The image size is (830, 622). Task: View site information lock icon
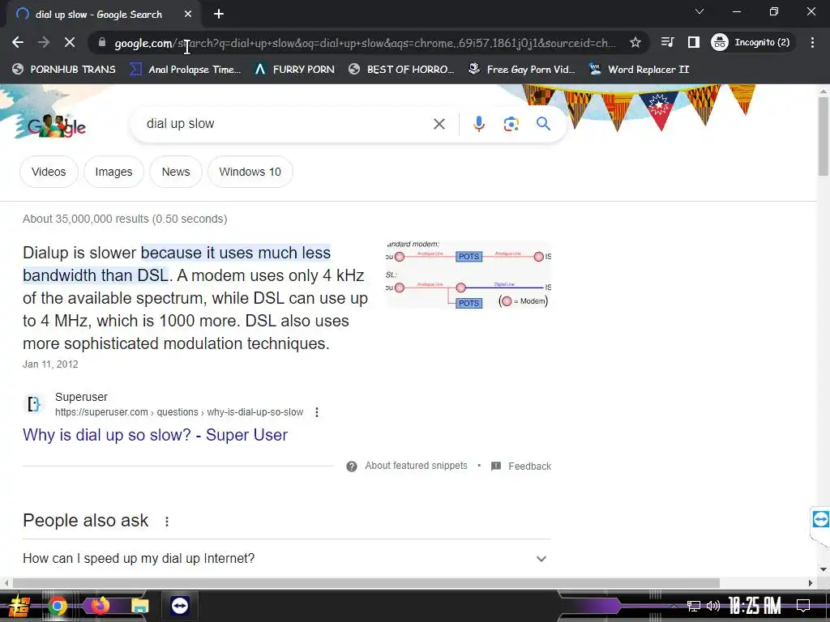pyautogui.click(x=102, y=42)
